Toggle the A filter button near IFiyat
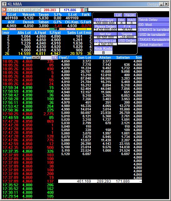 point(34,57)
